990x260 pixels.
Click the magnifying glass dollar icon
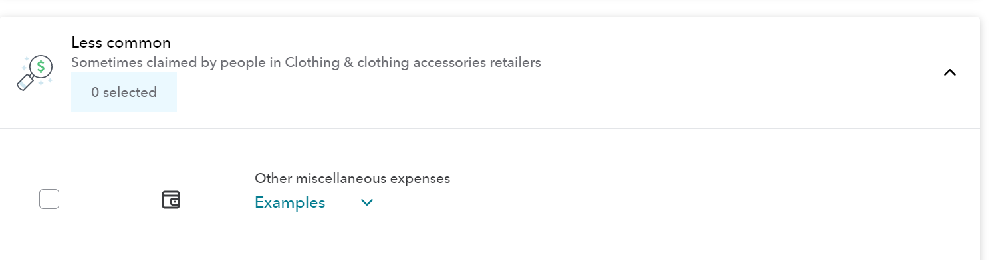coord(35,73)
